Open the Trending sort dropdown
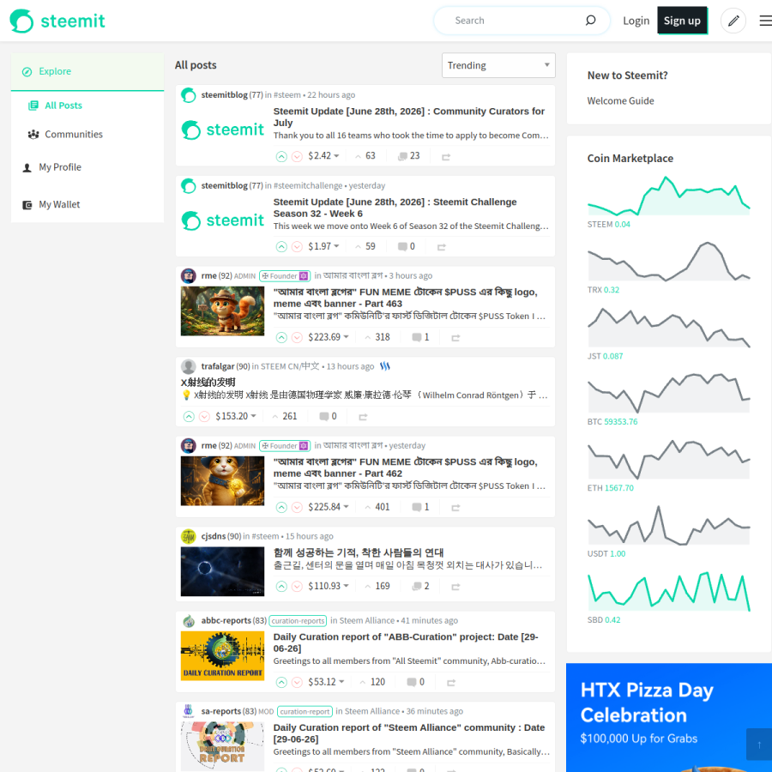The height and width of the screenshot is (772, 772). point(498,65)
